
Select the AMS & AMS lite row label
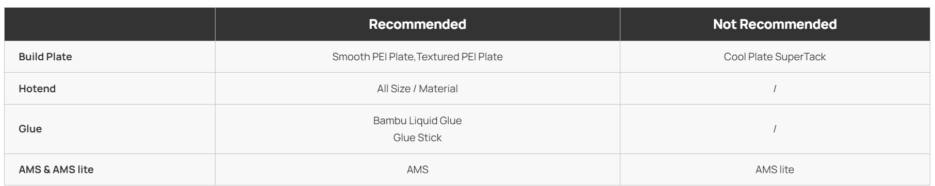pyautogui.click(x=56, y=170)
